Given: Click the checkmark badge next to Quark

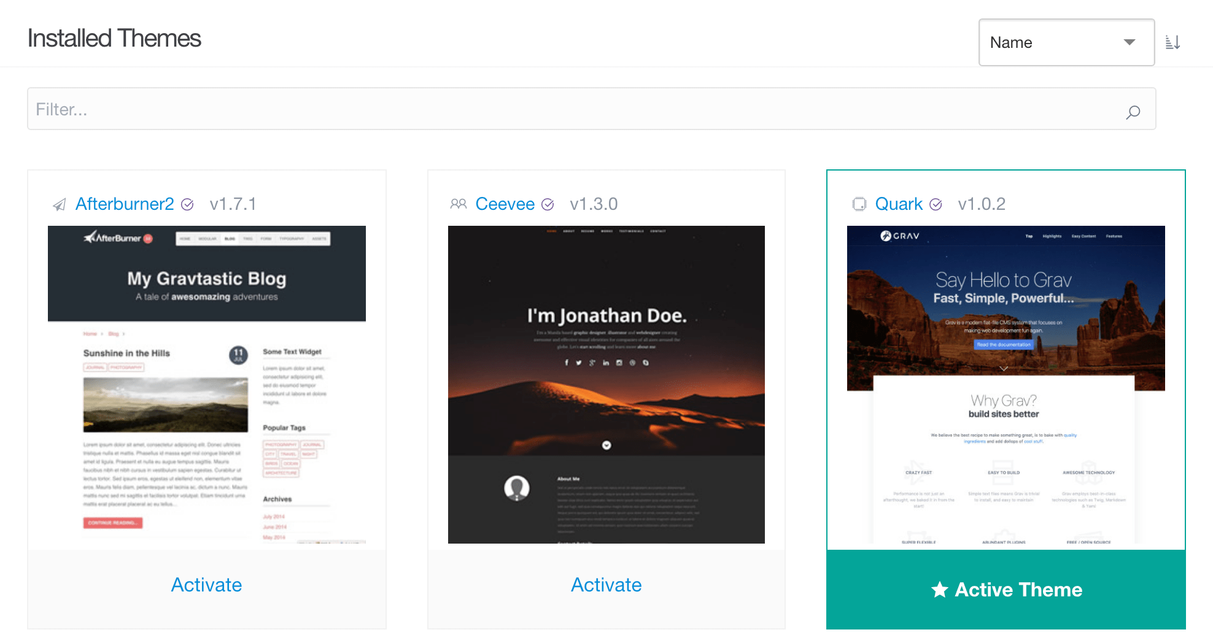Looking at the screenshot, I should click(x=936, y=205).
